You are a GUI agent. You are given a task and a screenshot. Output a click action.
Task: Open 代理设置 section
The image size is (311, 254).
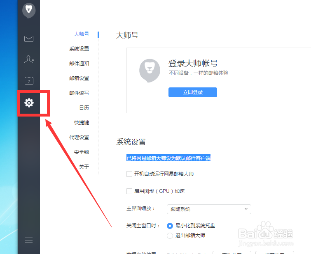(x=79, y=137)
